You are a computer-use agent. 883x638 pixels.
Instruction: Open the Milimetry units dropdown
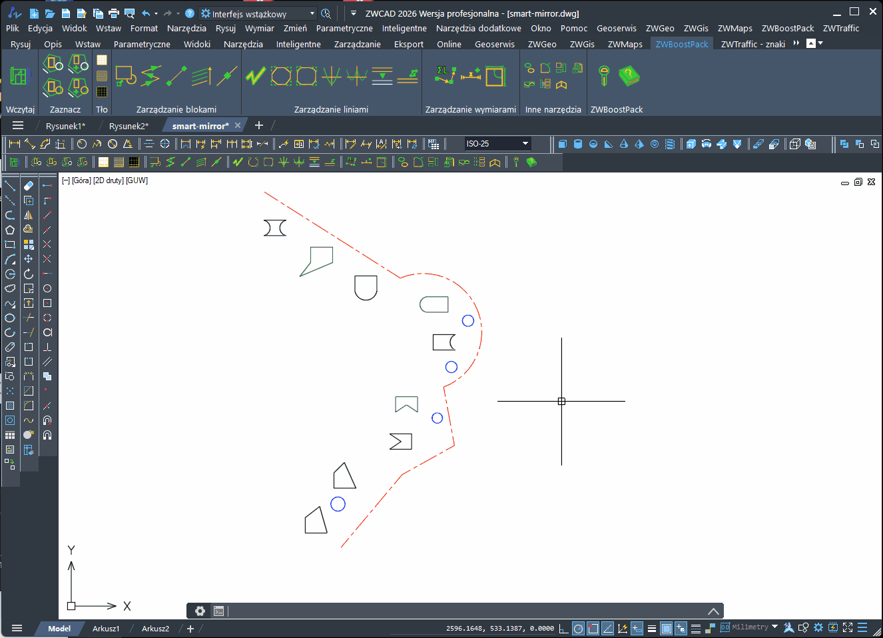point(751,627)
